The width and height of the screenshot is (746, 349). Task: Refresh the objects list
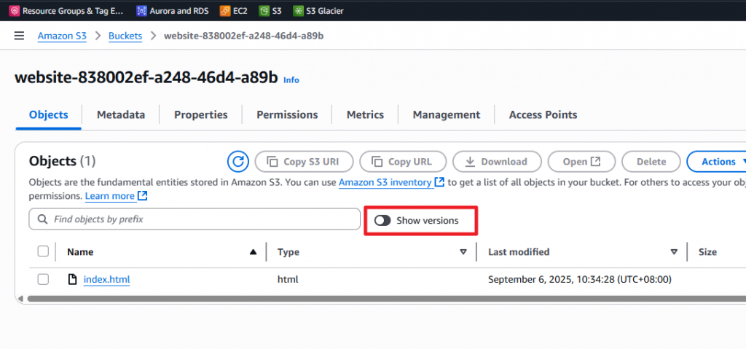[x=238, y=162]
